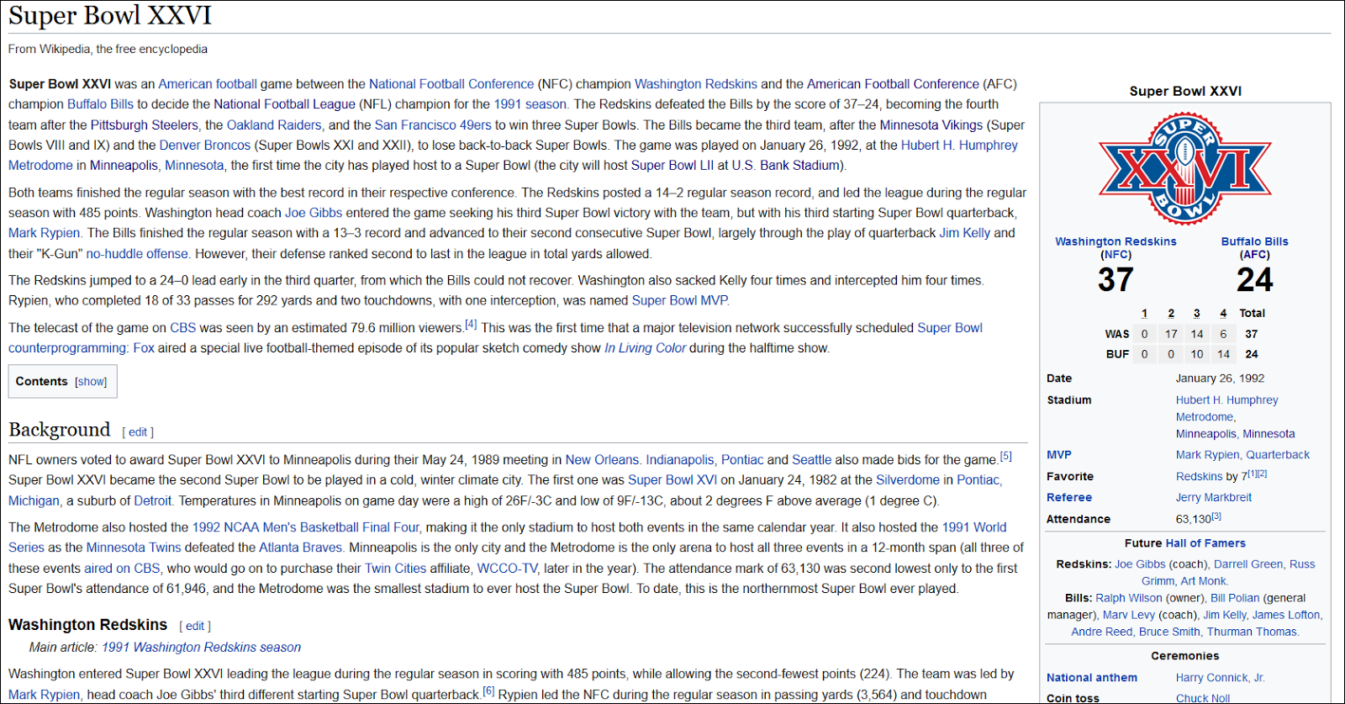
Task: Open Marv Levy coach link
Action: [x=1129, y=615]
